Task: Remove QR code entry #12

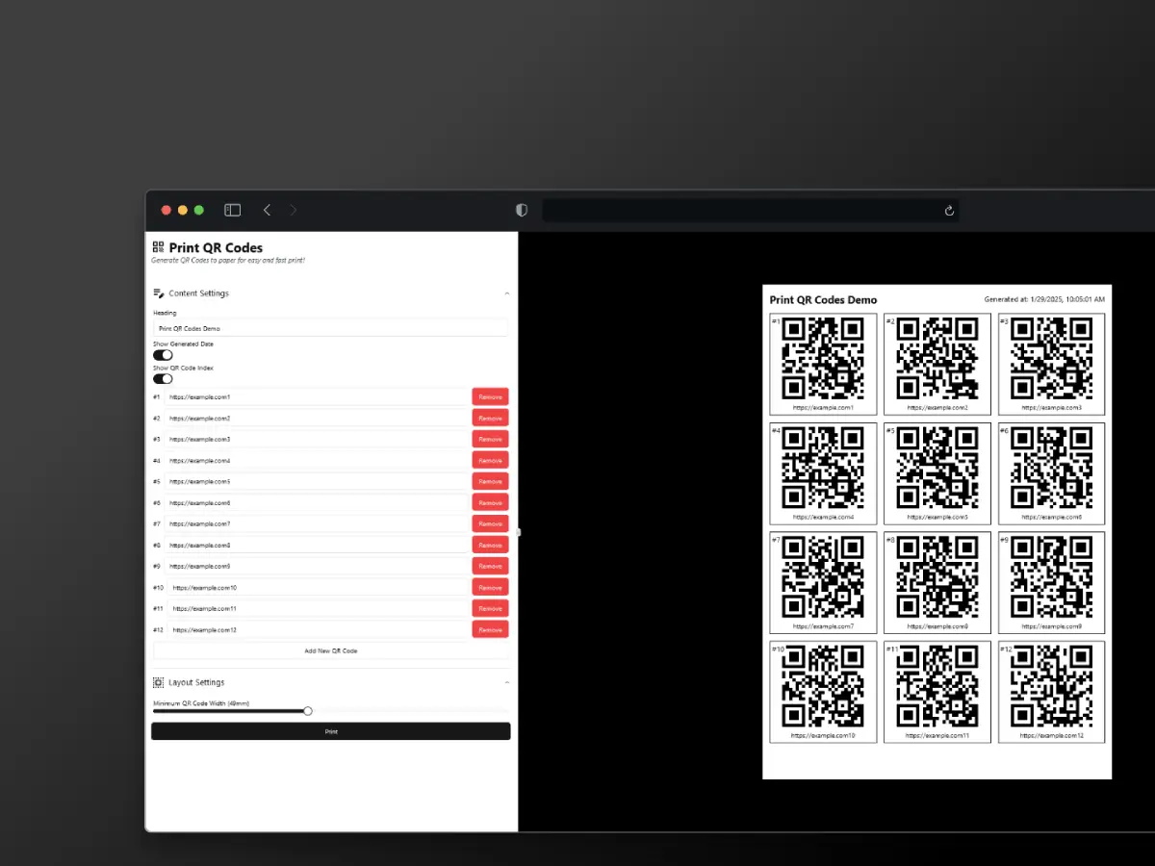Action: coord(490,630)
